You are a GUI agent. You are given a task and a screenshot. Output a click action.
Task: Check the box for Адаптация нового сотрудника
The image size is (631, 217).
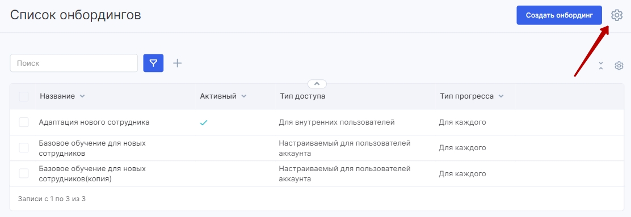[x=24, y=122]
